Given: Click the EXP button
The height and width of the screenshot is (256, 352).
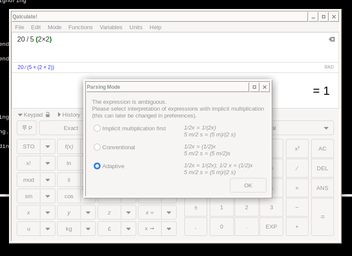Looking at the screenshot, I should pyautogui.click(x=271, y=227).
